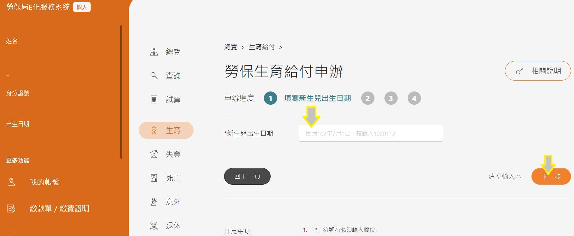Screen dimensions: 574x236
Task: Click the 意外 accident icon
Action: [x=154, y=202]
